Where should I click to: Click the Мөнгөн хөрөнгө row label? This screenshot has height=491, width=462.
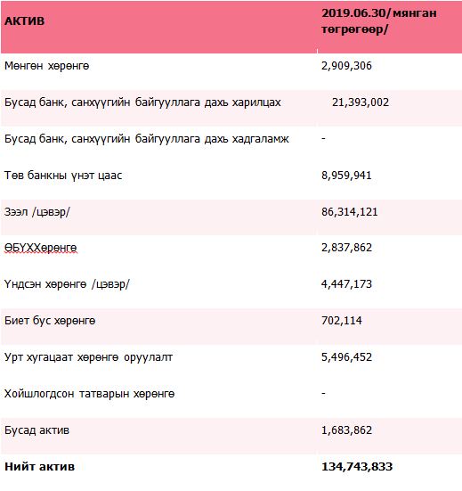[47, 66]
